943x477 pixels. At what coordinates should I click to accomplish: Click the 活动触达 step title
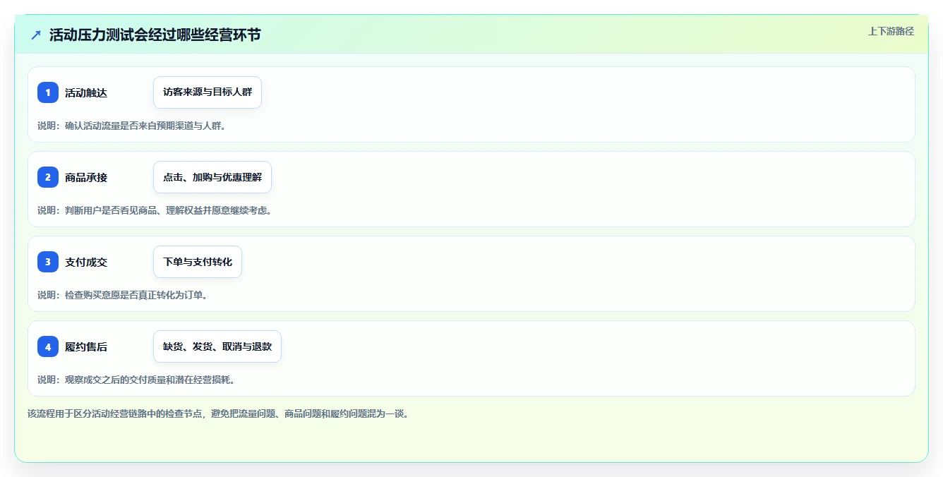click(86, 92)
